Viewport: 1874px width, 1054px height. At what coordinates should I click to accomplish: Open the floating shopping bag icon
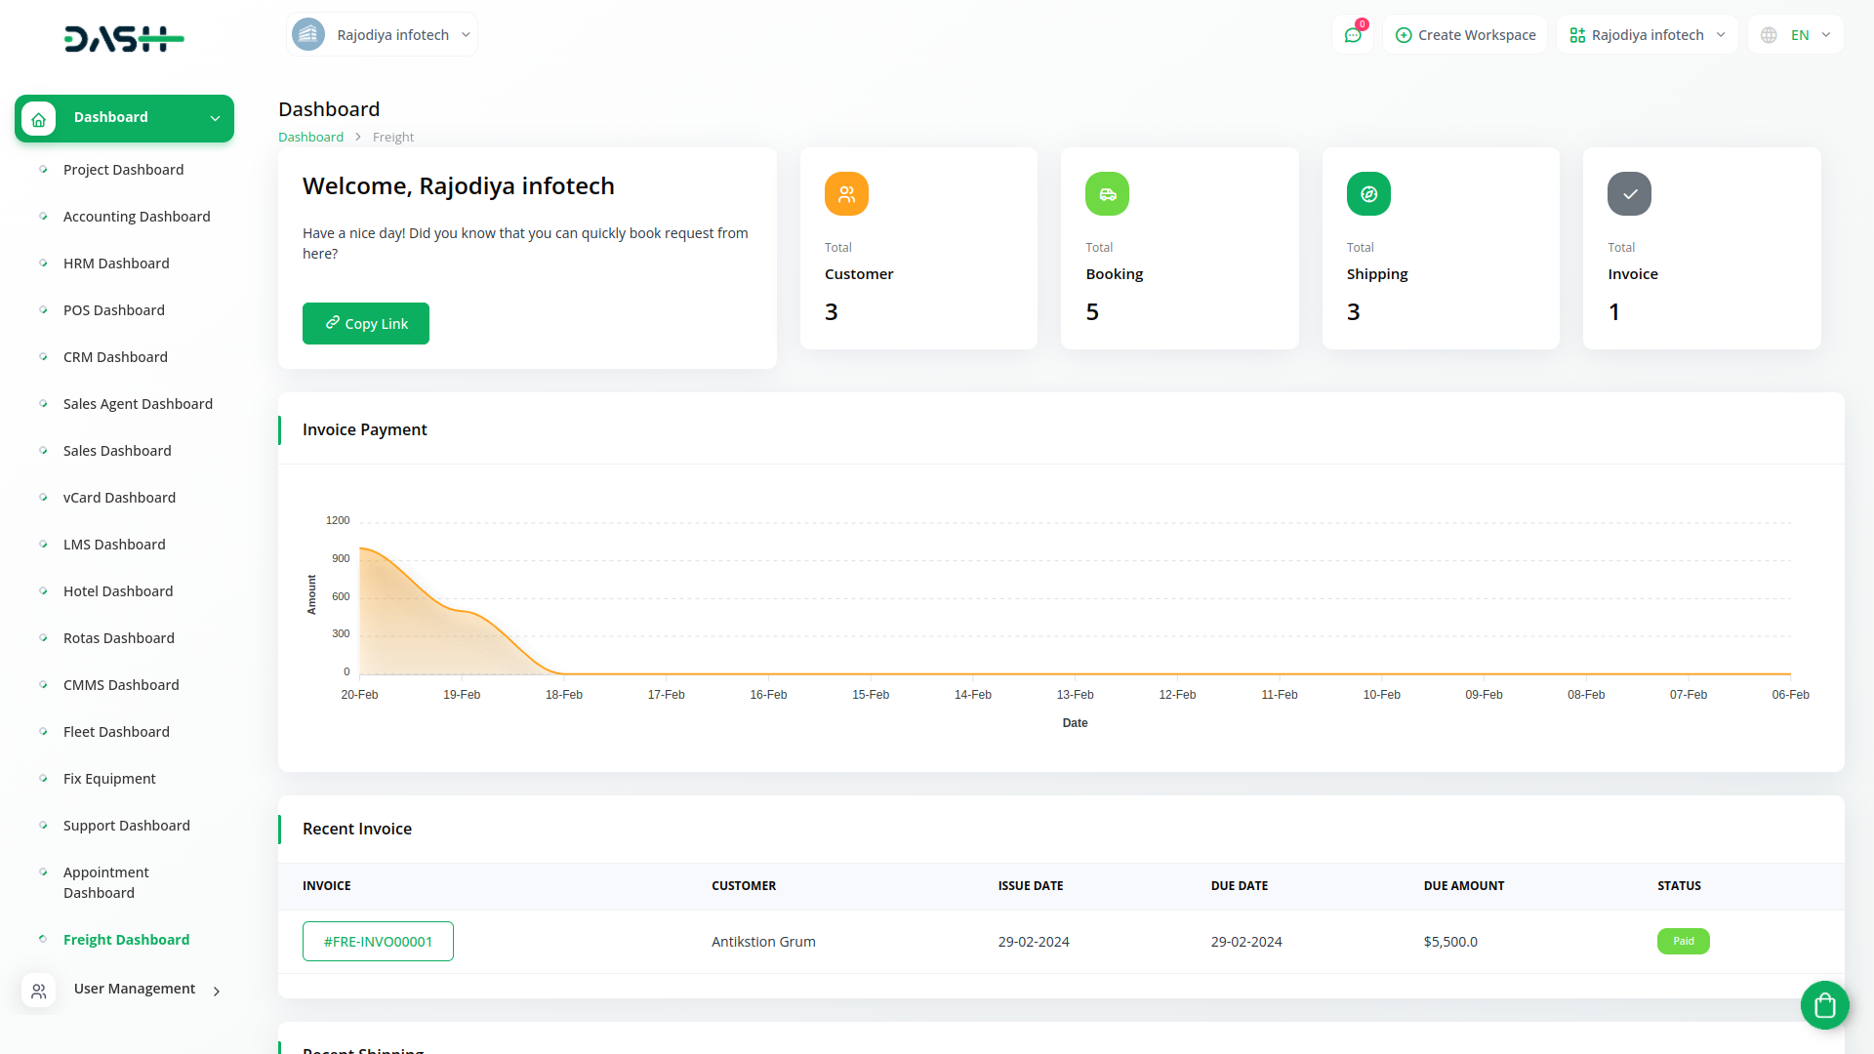coord(1824,1004)
